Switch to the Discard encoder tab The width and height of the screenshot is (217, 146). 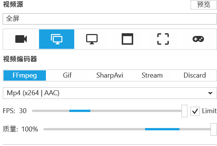pos(195,76)
